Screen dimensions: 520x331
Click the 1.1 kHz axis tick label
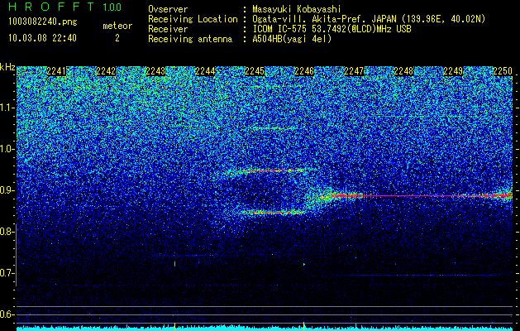click(7, 108)
